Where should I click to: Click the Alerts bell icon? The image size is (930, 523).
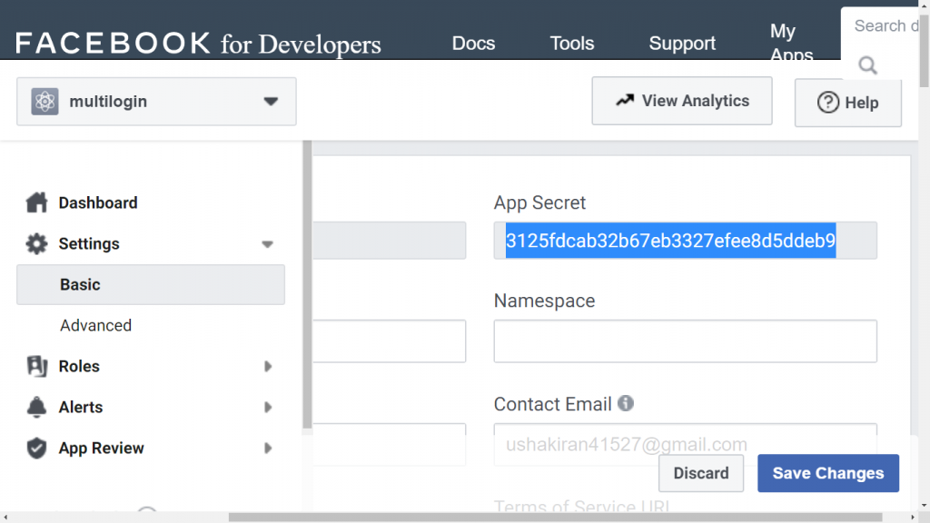coord(36,408)
